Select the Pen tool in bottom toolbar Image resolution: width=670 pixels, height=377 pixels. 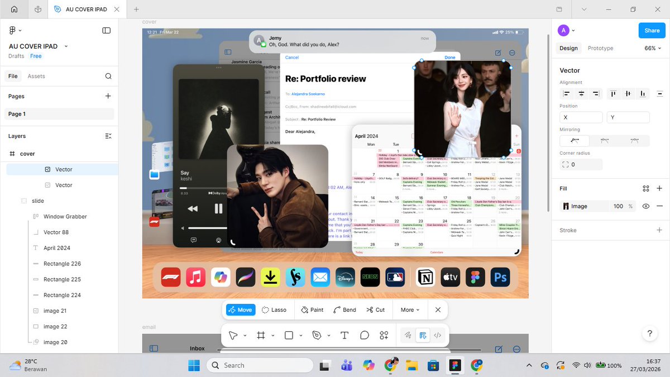click(x=317, y=335)
